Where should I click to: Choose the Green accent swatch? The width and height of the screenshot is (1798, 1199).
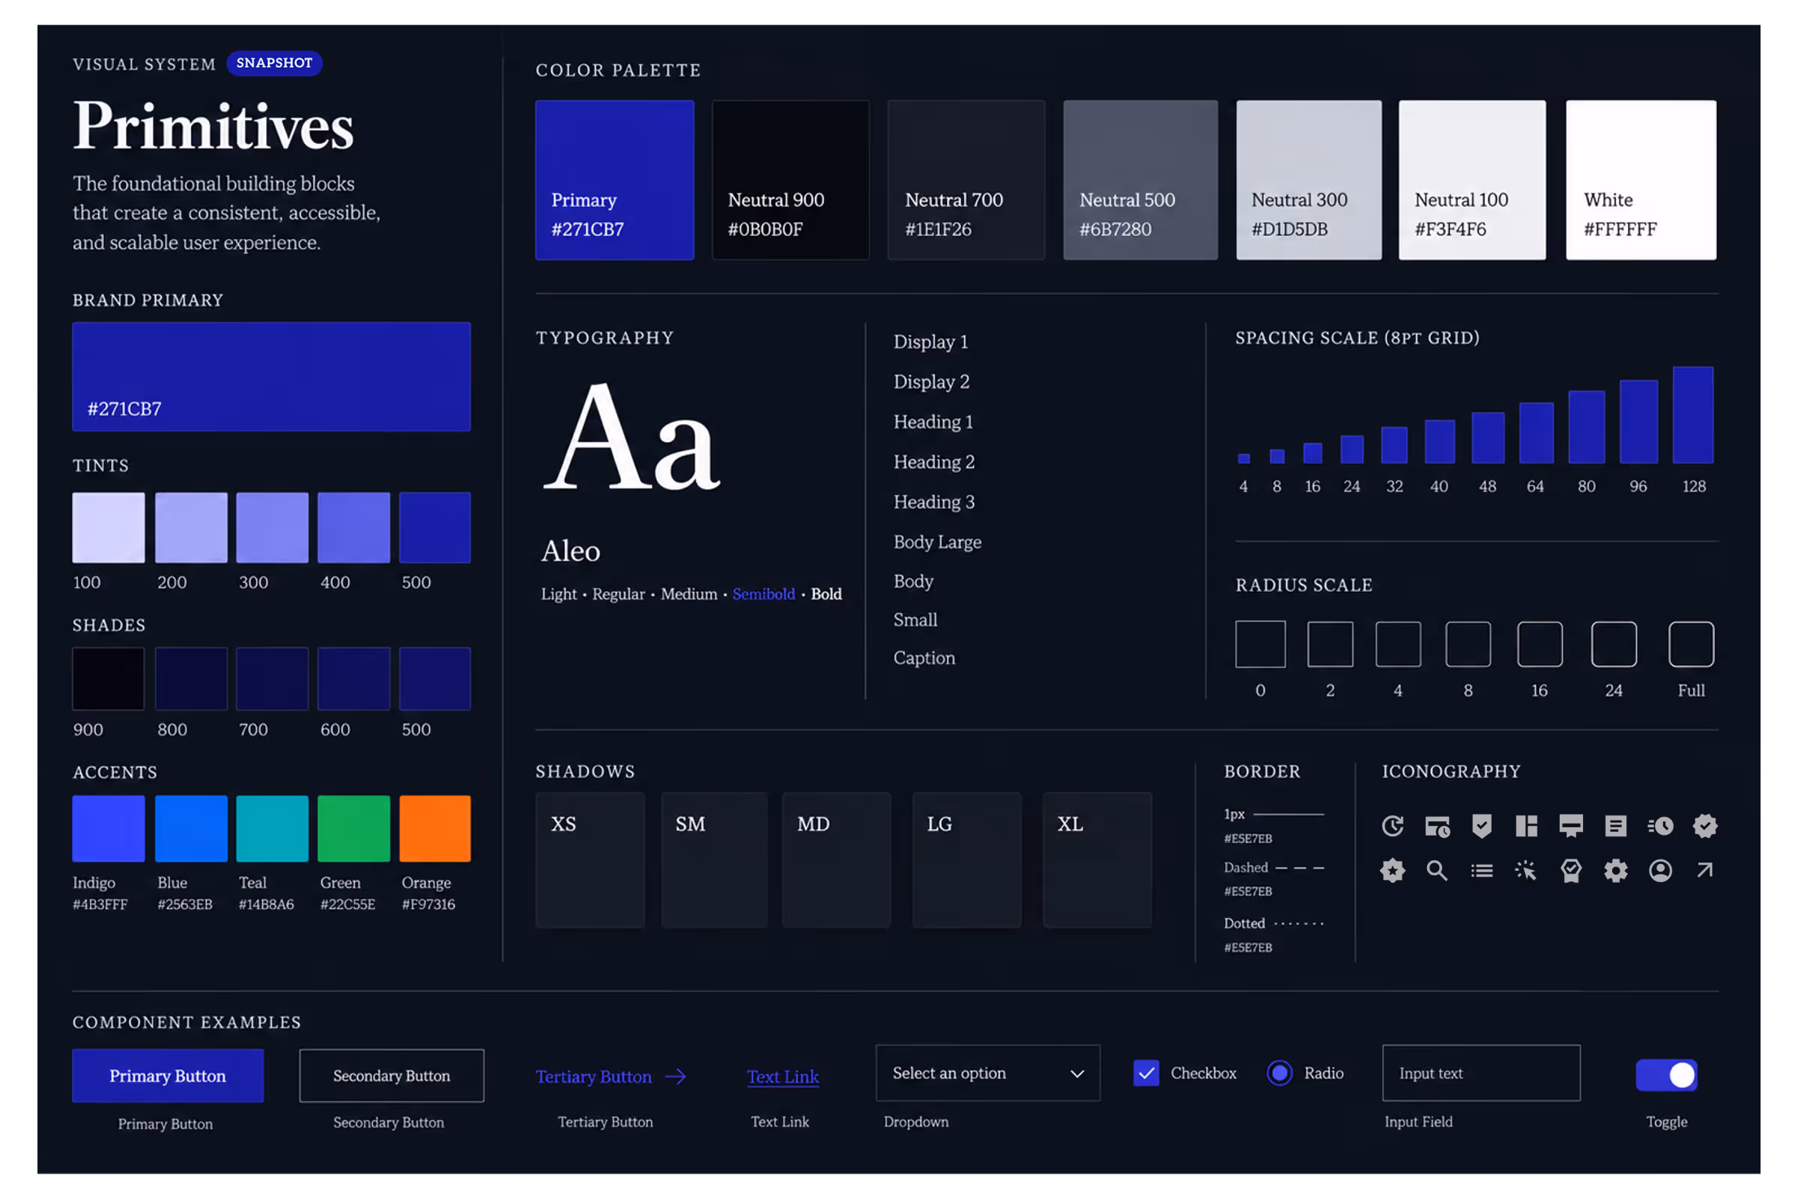tap(354, 829)
